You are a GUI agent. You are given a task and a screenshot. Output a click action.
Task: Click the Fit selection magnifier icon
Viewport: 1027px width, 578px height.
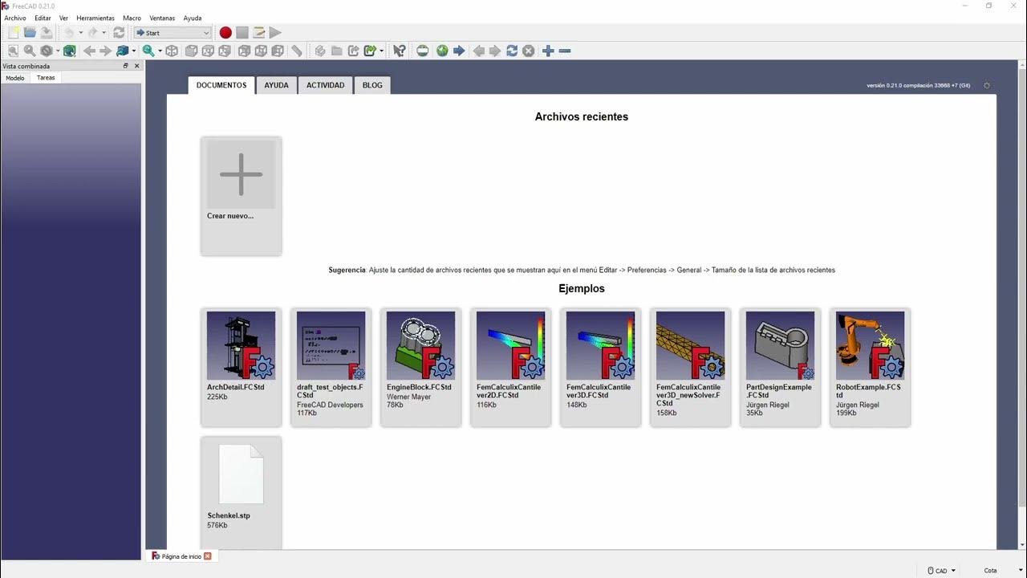click(x=30, y=51)
